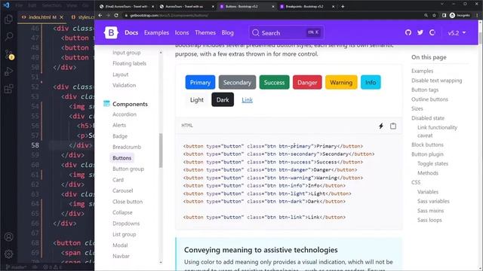This screenshot has height=271, width=483.
Task: Open Examples navbar link
Action: tap(156, 33)
